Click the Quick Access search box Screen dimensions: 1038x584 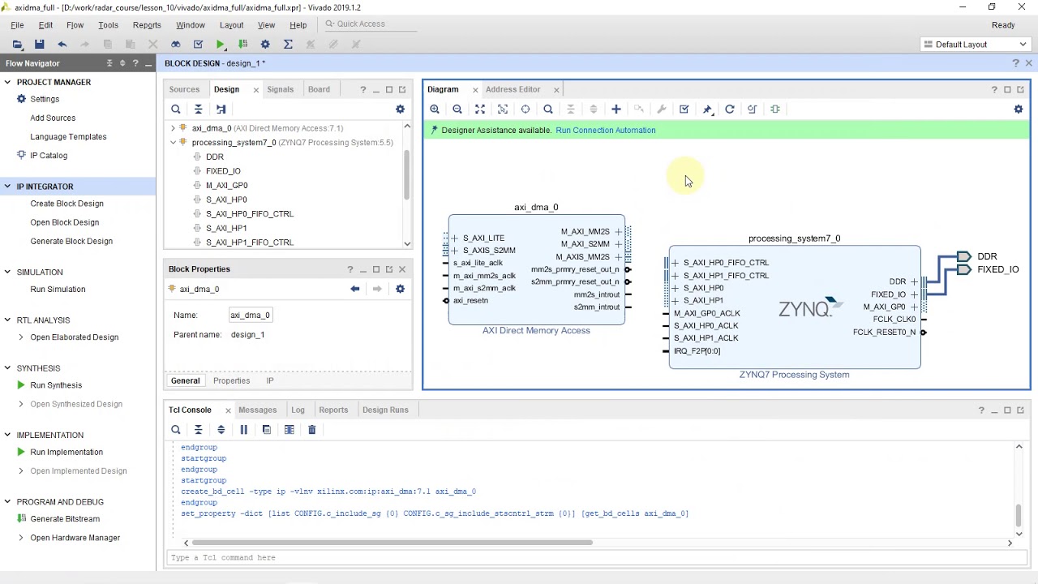[x=370, y=24]
